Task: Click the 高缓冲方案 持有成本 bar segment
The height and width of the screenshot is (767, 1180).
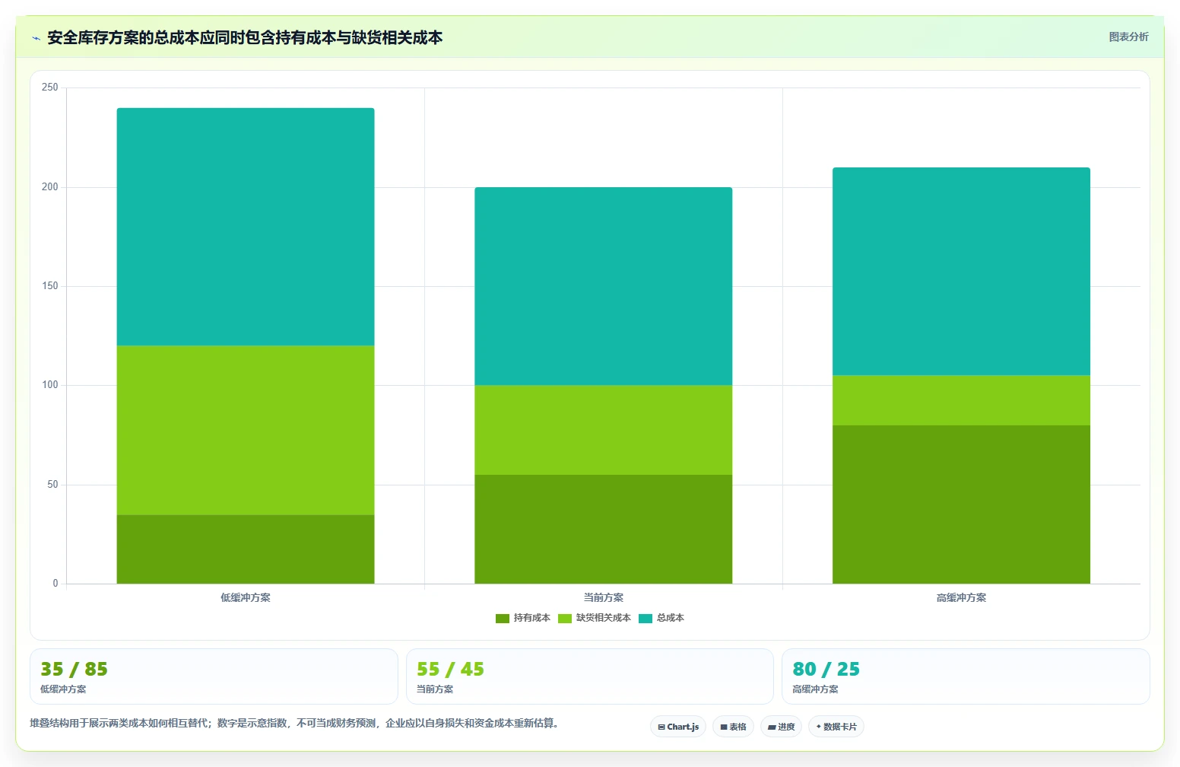Action: (962, 504)
